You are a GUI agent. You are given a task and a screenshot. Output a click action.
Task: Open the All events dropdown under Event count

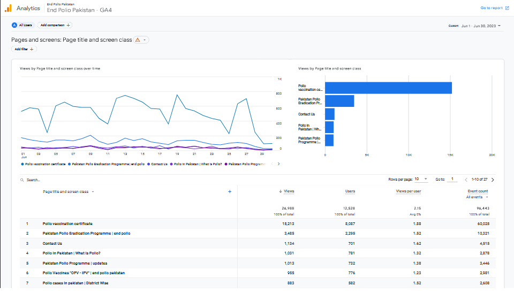(x=477, y=197)
